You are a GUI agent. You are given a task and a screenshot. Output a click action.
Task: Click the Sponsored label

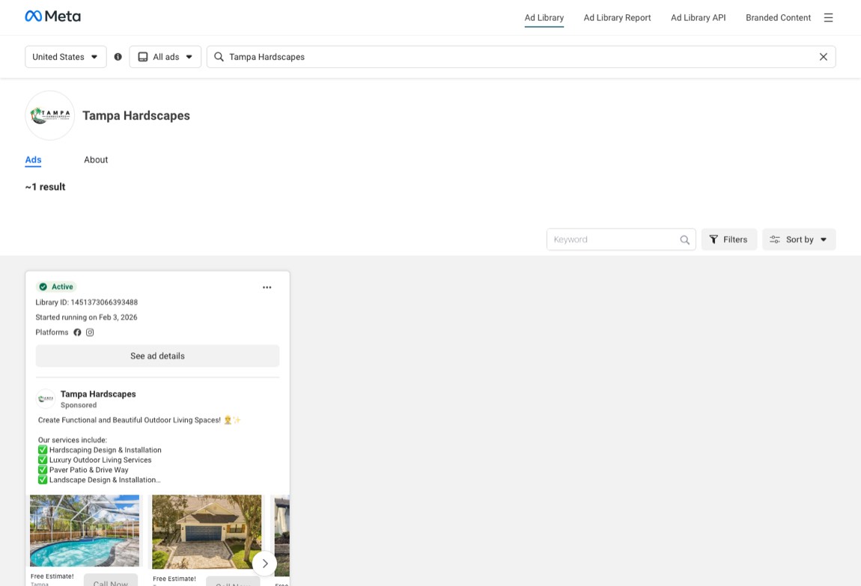[79, 405]
